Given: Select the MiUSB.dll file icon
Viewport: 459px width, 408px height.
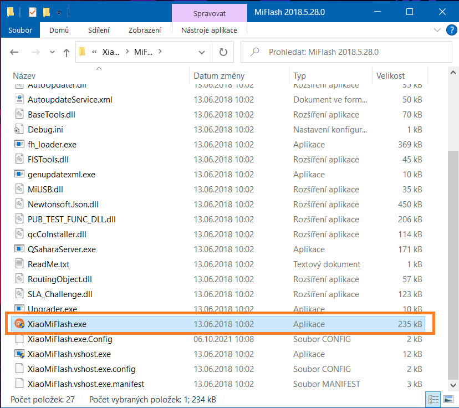Looking at the screenshot, I should pos(19,189).
